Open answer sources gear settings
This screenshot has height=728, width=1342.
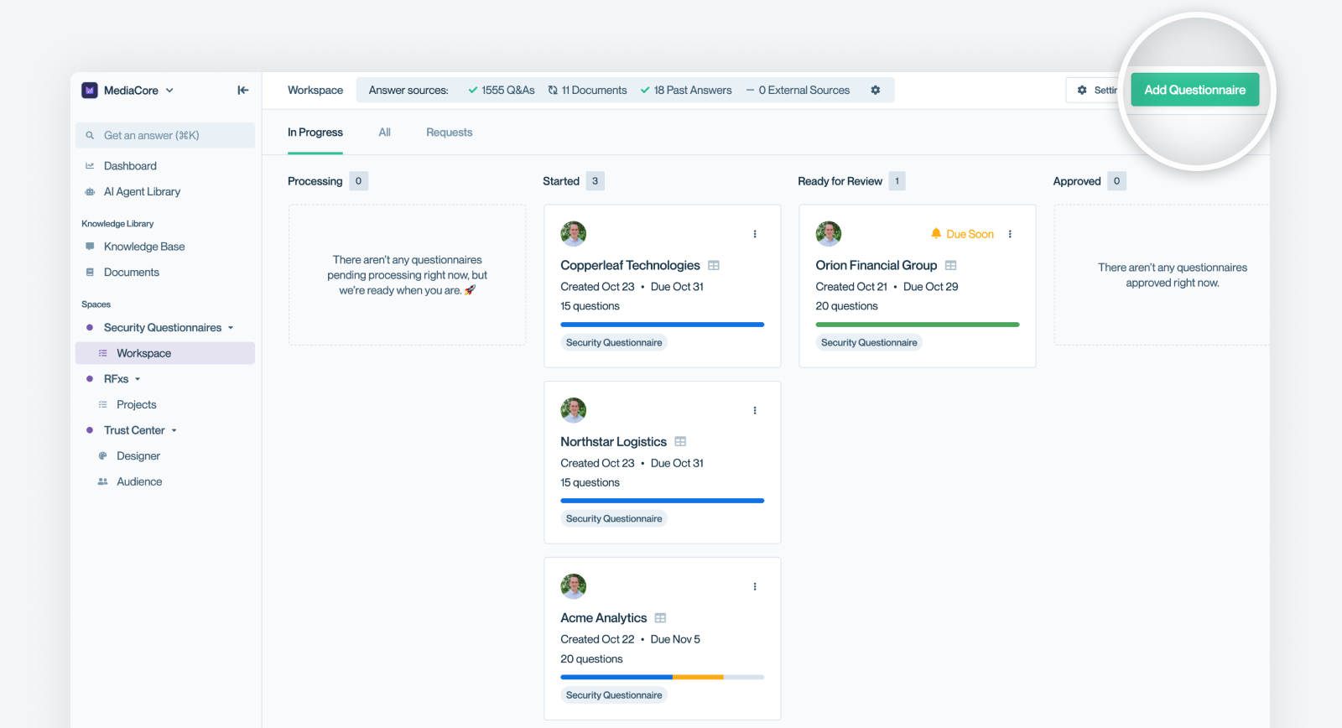click(876, 91)
